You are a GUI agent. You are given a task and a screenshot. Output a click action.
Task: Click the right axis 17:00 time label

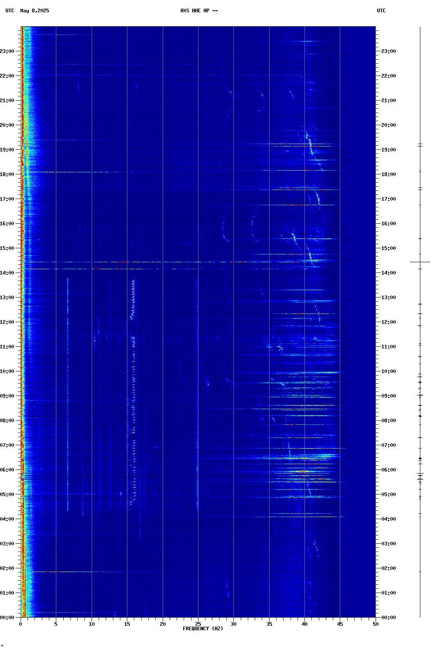[389, 199]
